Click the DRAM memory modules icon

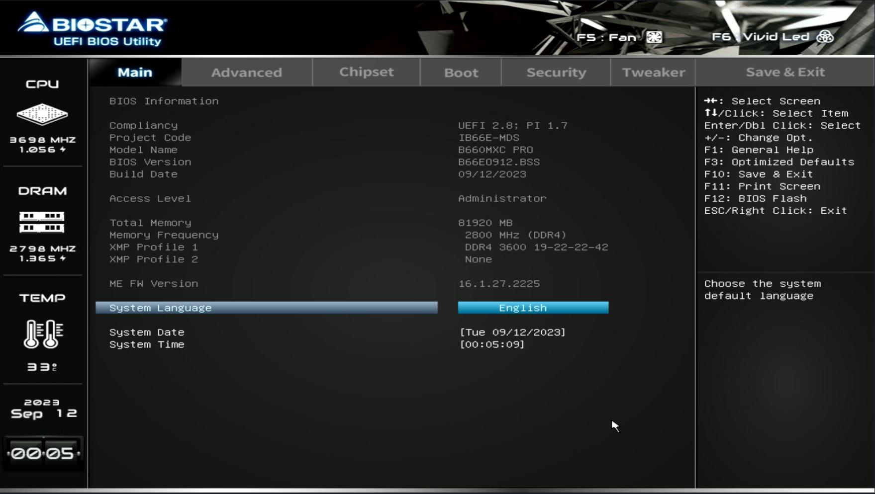(x=42, y=222)
